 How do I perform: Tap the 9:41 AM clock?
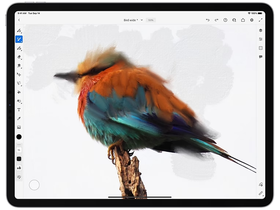pyautogui.click(x=22, y=13)
